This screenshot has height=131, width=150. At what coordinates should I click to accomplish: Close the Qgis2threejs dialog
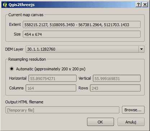click(145, 5)
